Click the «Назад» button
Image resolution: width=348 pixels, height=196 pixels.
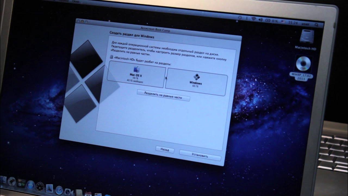click(x=165, y=150)
